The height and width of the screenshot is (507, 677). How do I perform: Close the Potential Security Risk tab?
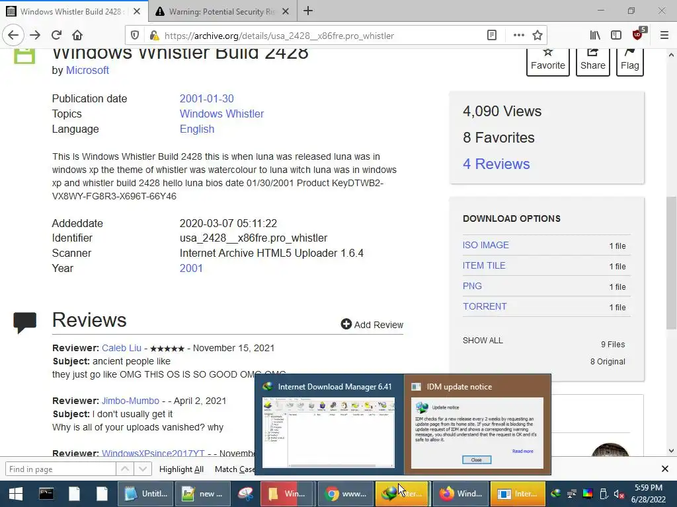pyautogui.click(x=286, y=11)
